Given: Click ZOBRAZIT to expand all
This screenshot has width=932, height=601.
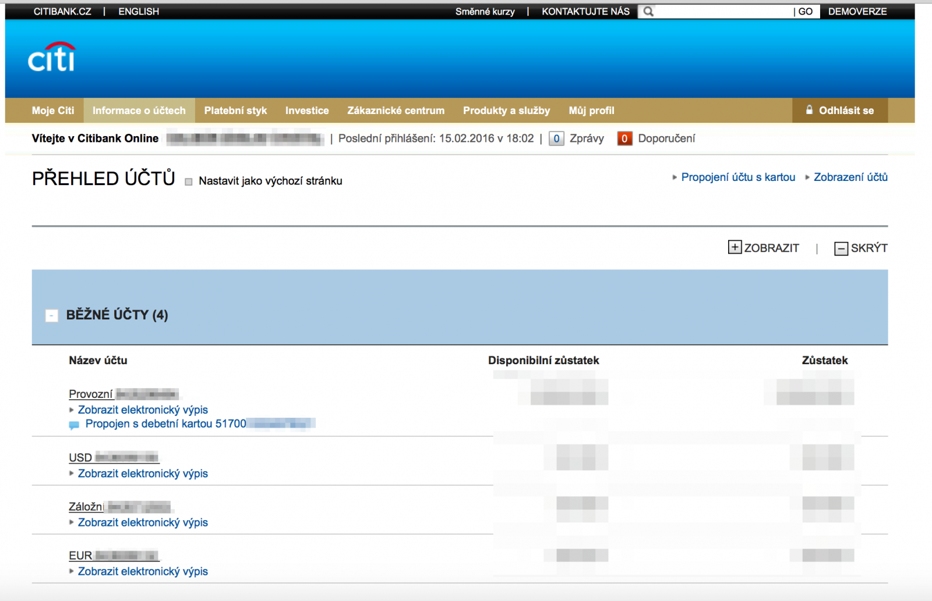Looking at the screenshot, I should 771,248.
